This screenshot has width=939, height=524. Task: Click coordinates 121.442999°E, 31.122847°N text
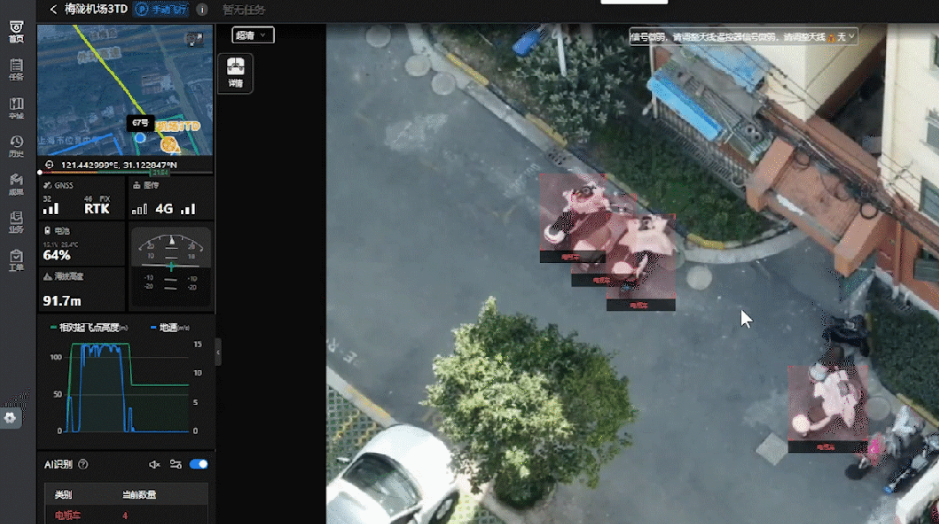pos(119,165)
